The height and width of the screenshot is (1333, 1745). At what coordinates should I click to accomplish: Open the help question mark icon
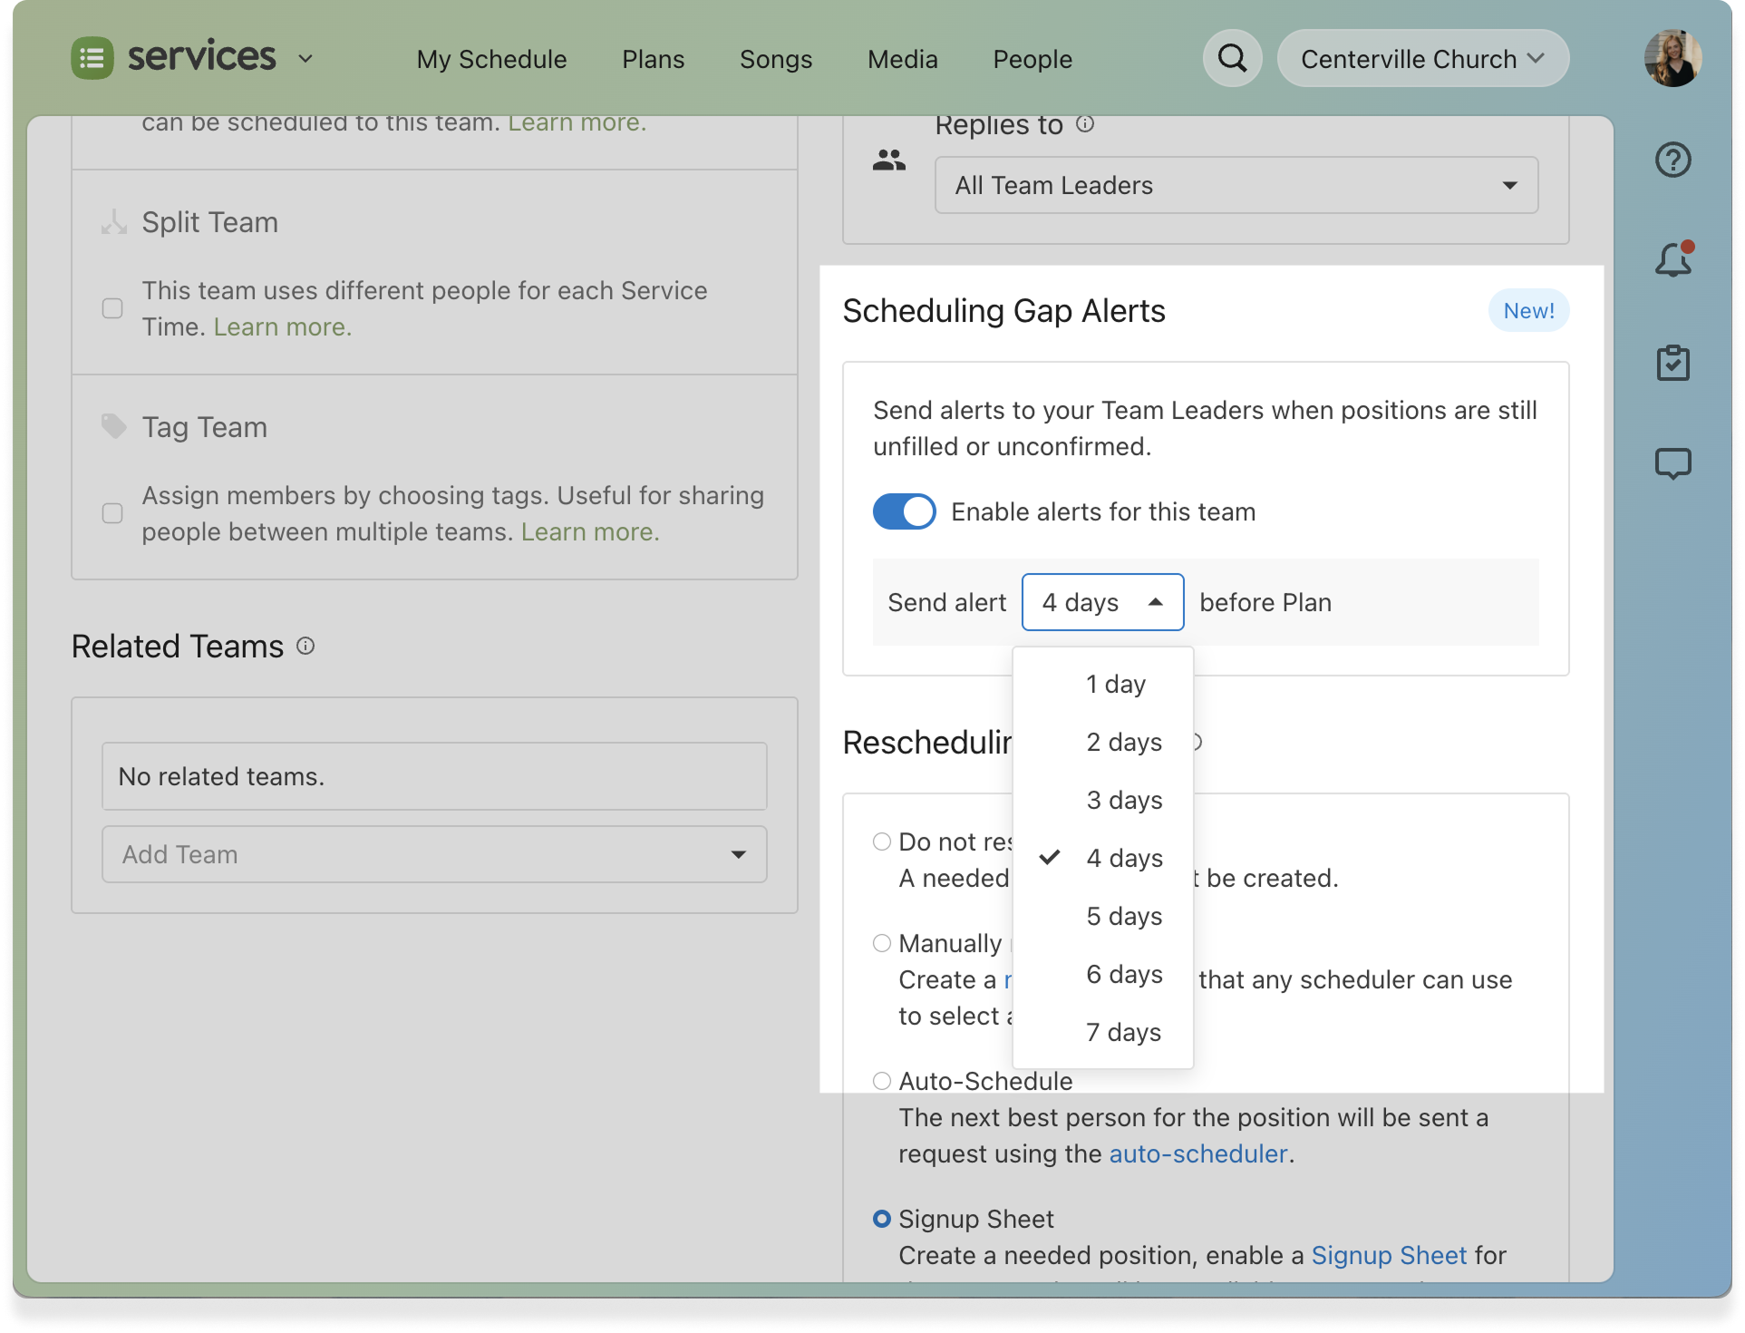click(1672, 161)
